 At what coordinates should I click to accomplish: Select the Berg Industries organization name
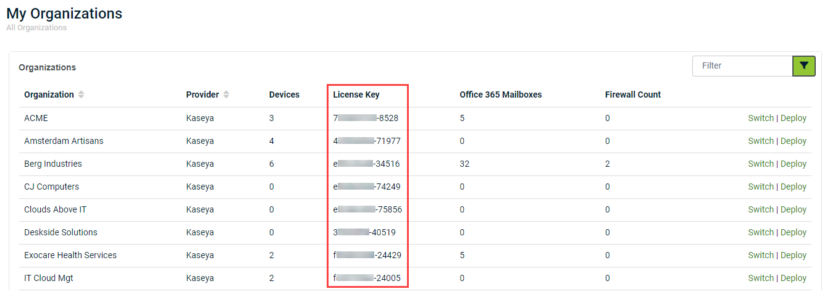point(53,164)
